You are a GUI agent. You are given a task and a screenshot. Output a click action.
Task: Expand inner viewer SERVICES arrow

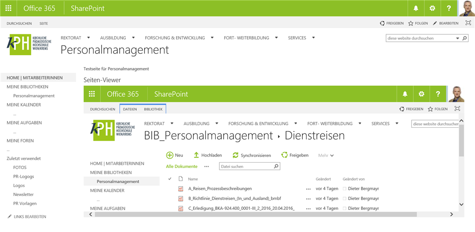pos(397,124)
